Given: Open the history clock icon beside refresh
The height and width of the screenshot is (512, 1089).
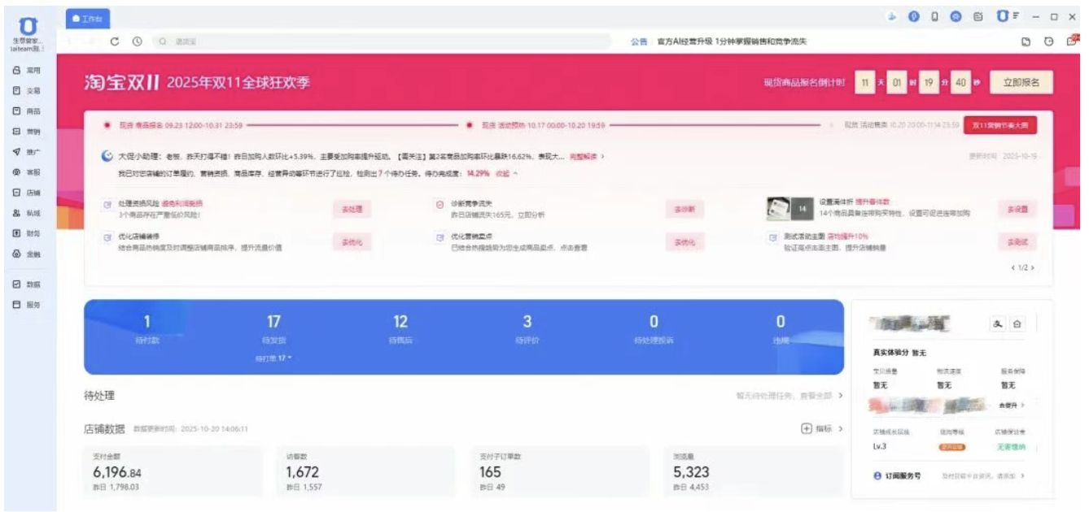Looking at the screenshot, I should click(137, 41).
